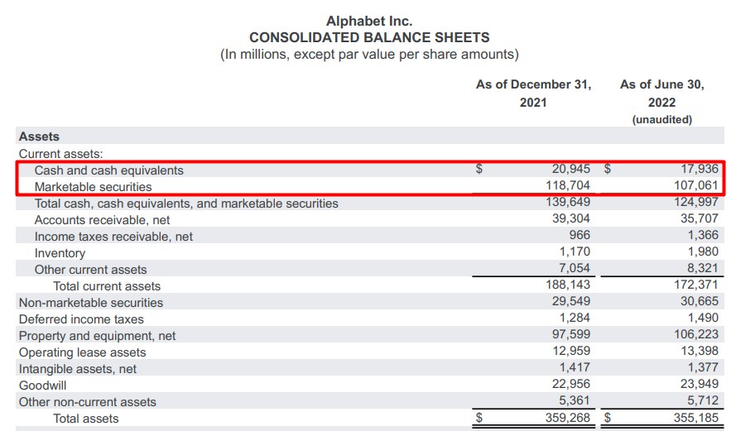
Task: Select the Goodwill row label
Action: click(43, 386)
